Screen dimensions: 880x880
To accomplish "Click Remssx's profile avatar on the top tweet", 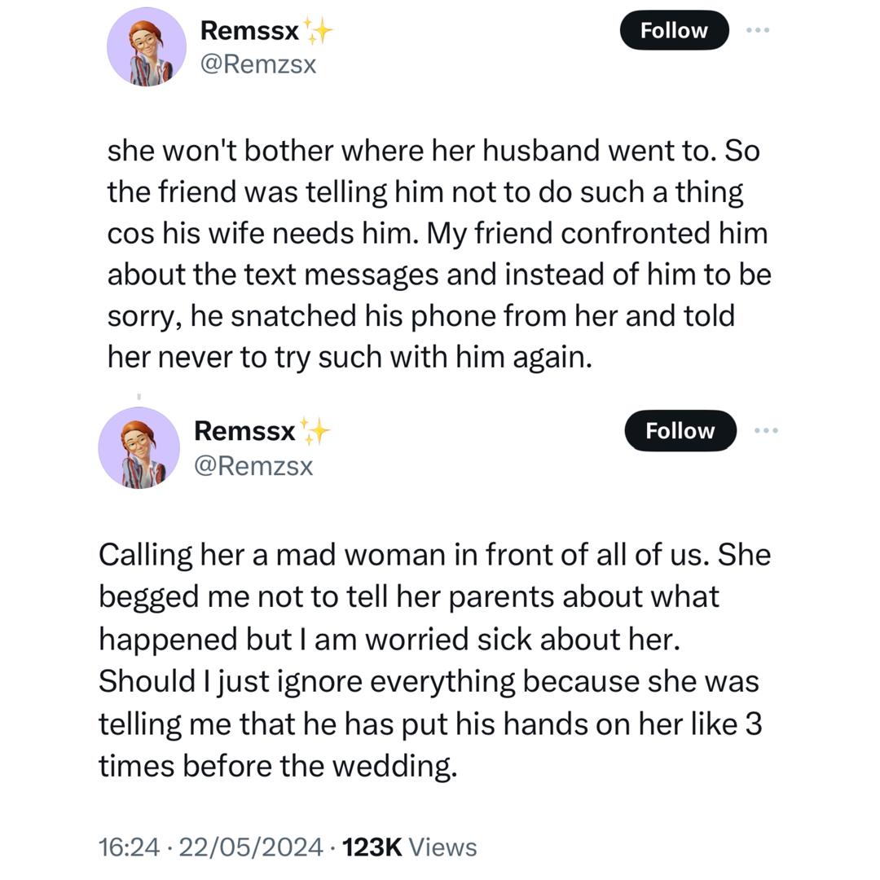I will [x=147, y=46].
